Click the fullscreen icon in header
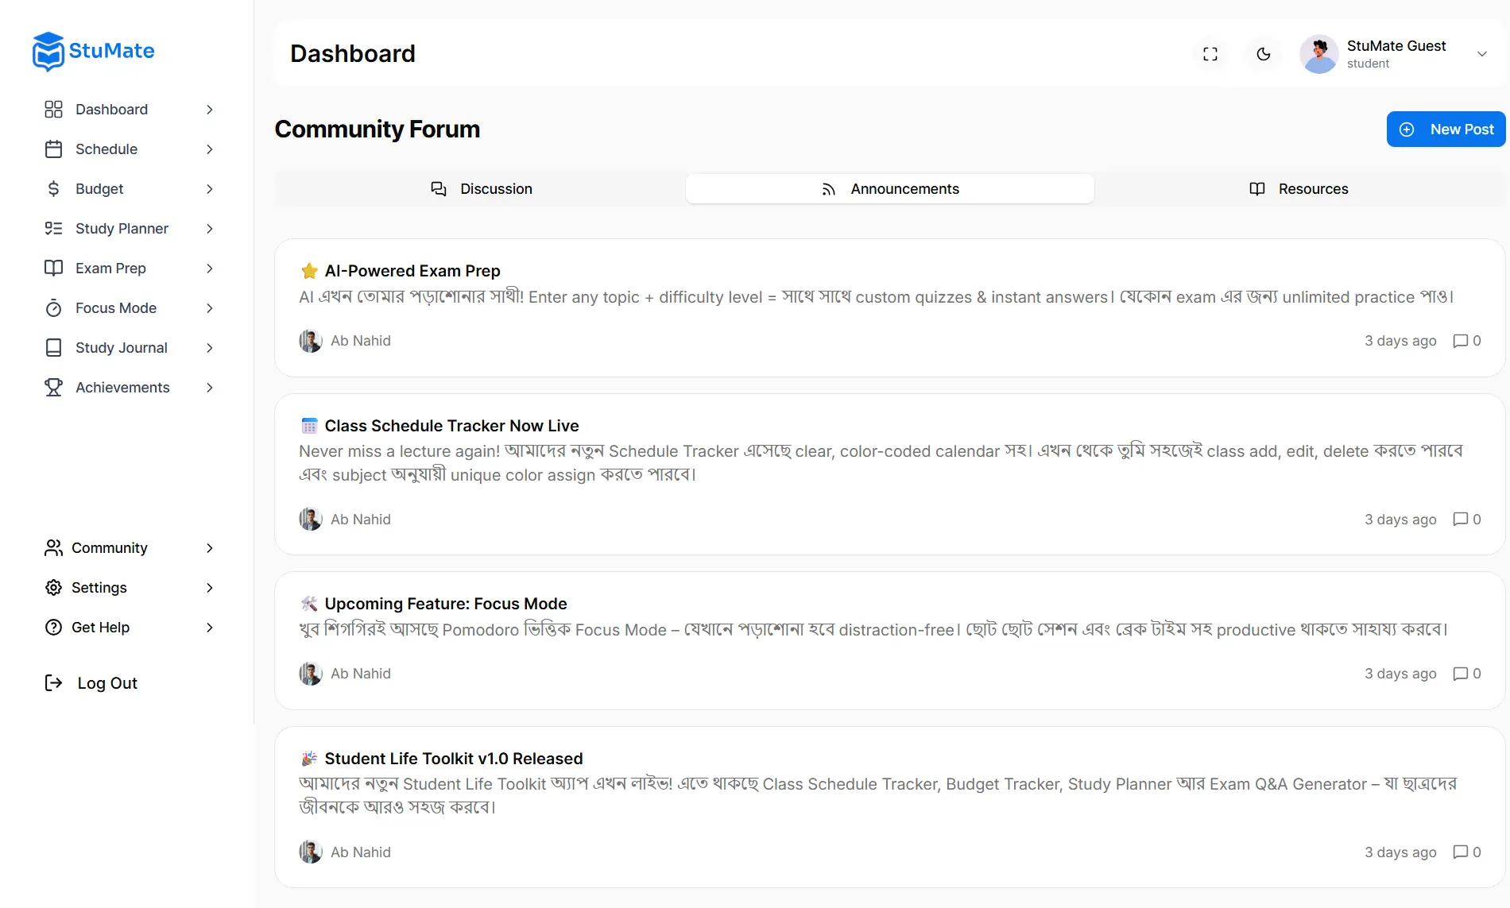1510x908 pixels. click(1210, 54)
